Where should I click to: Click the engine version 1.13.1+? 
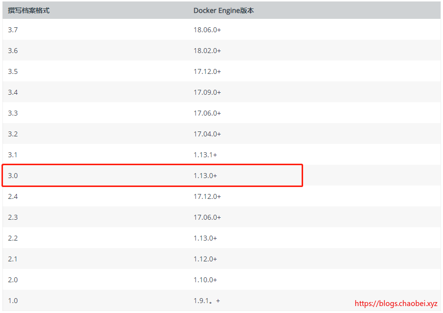(205, 155)
